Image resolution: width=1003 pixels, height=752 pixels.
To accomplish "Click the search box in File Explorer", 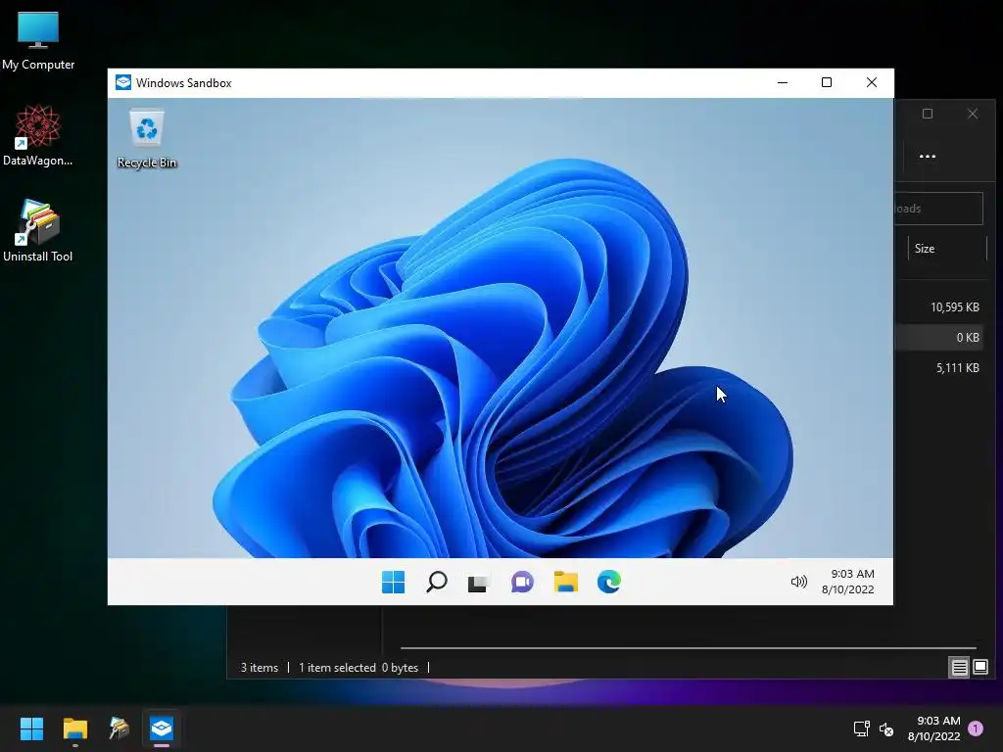I will pos(938,209).
